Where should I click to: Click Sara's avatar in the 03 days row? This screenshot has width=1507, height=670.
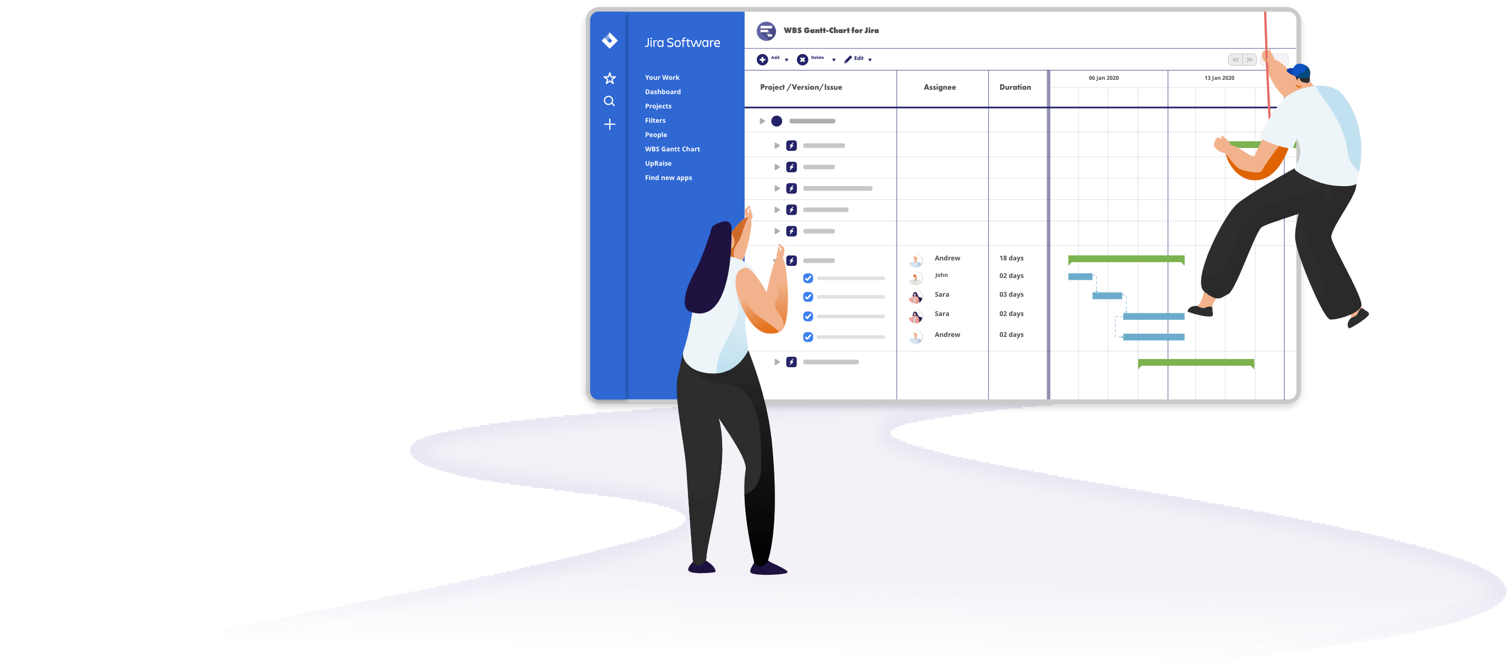click(x=915, y=297)
